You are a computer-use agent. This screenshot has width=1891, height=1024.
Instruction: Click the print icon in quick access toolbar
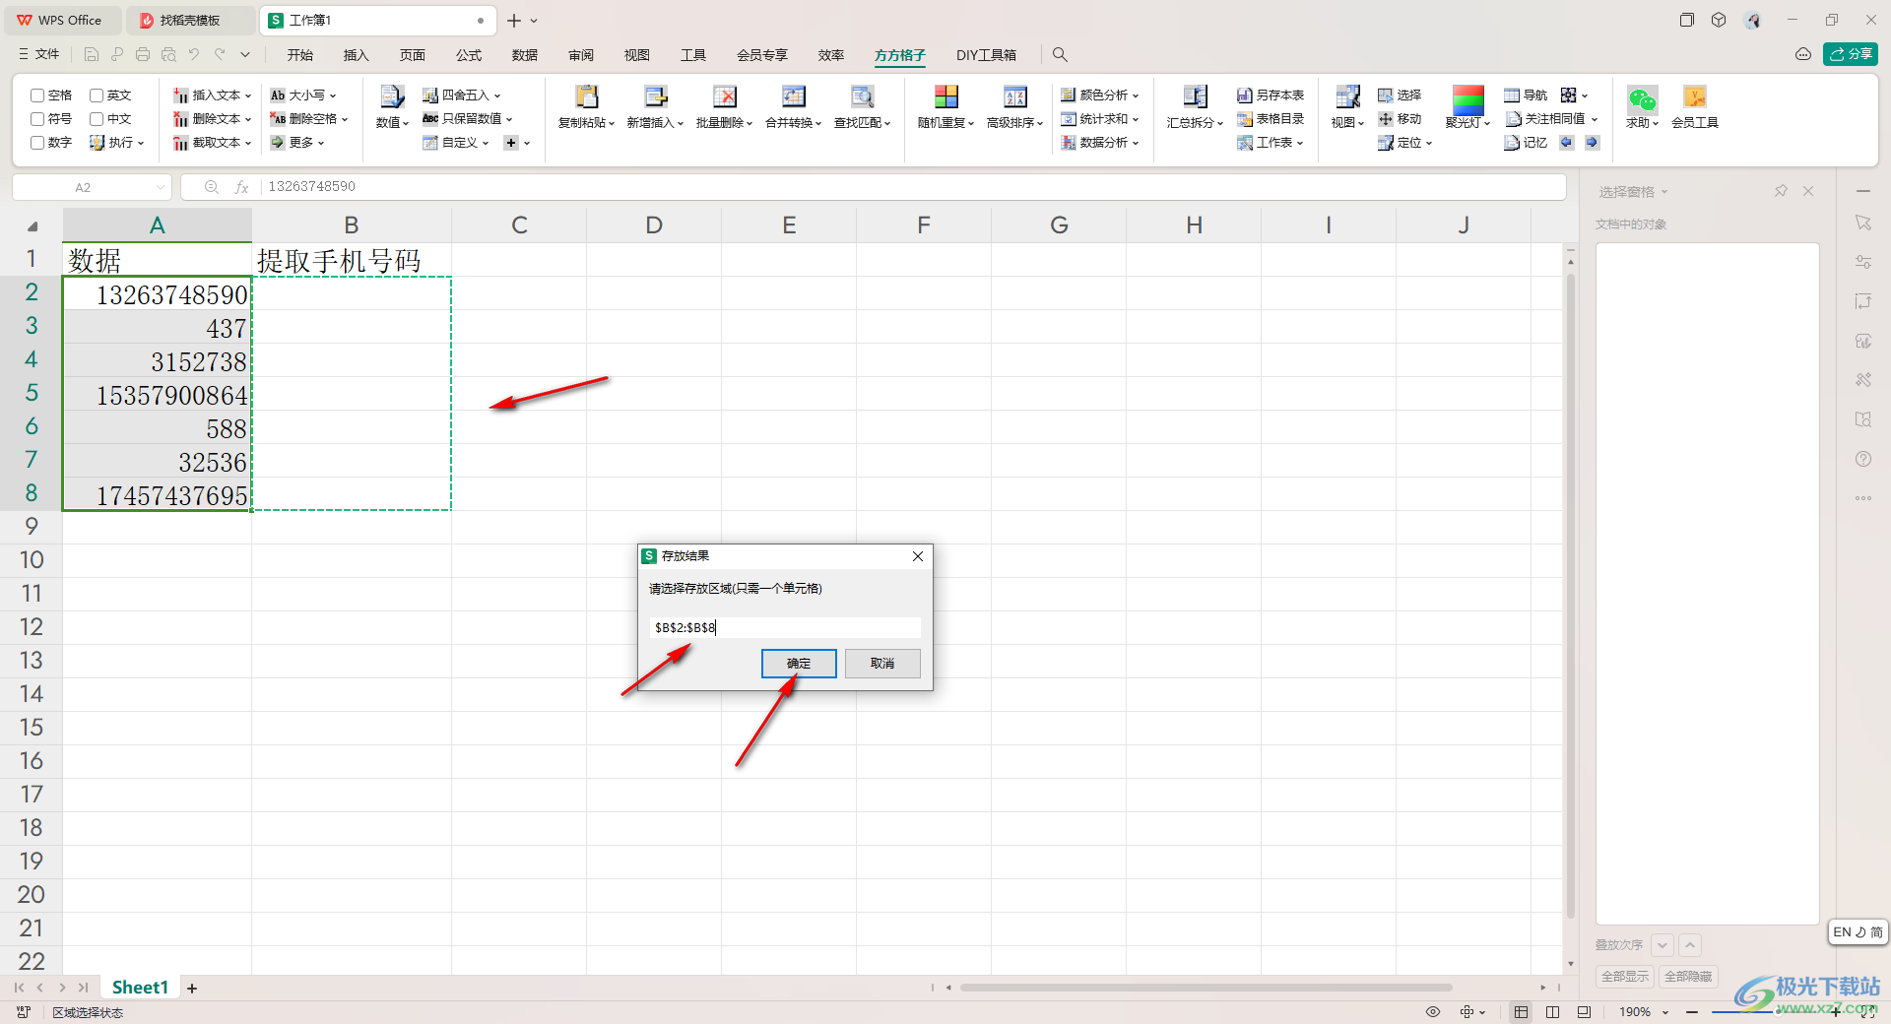pos(143,55)
